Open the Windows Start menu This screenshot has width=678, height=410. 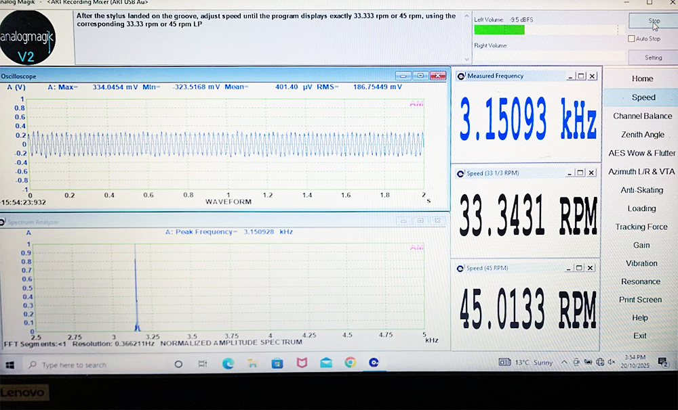click(x=10, y=365)
